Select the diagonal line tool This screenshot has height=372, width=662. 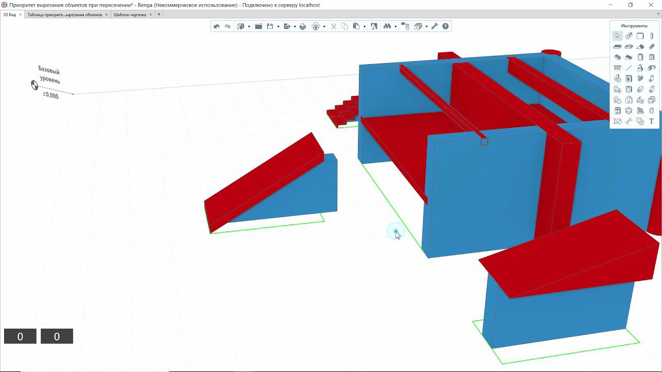coord(628,68)
